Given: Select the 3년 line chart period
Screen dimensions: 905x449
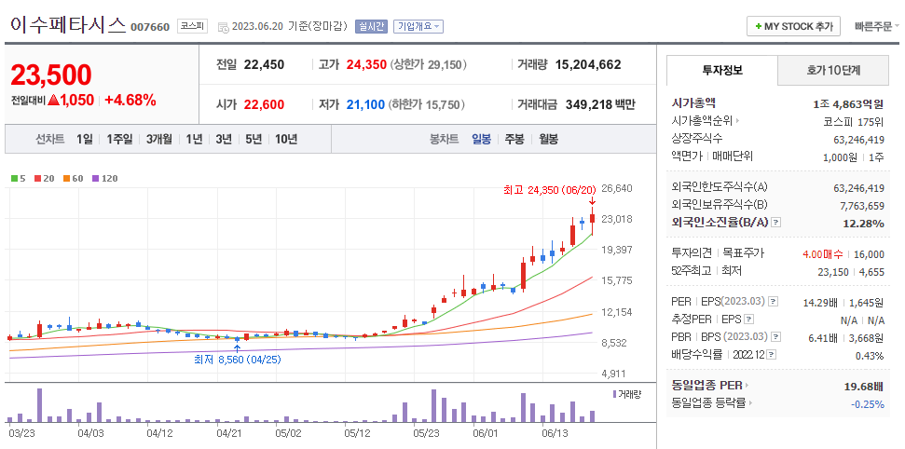Looking at the screenshot, I should tap(224, 139).
